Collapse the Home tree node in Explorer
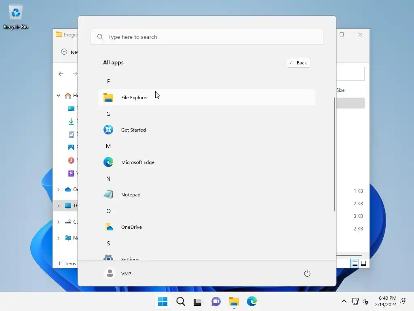This screenshot has height=311, width=414. pyautogui.click(x=58, y=96)
